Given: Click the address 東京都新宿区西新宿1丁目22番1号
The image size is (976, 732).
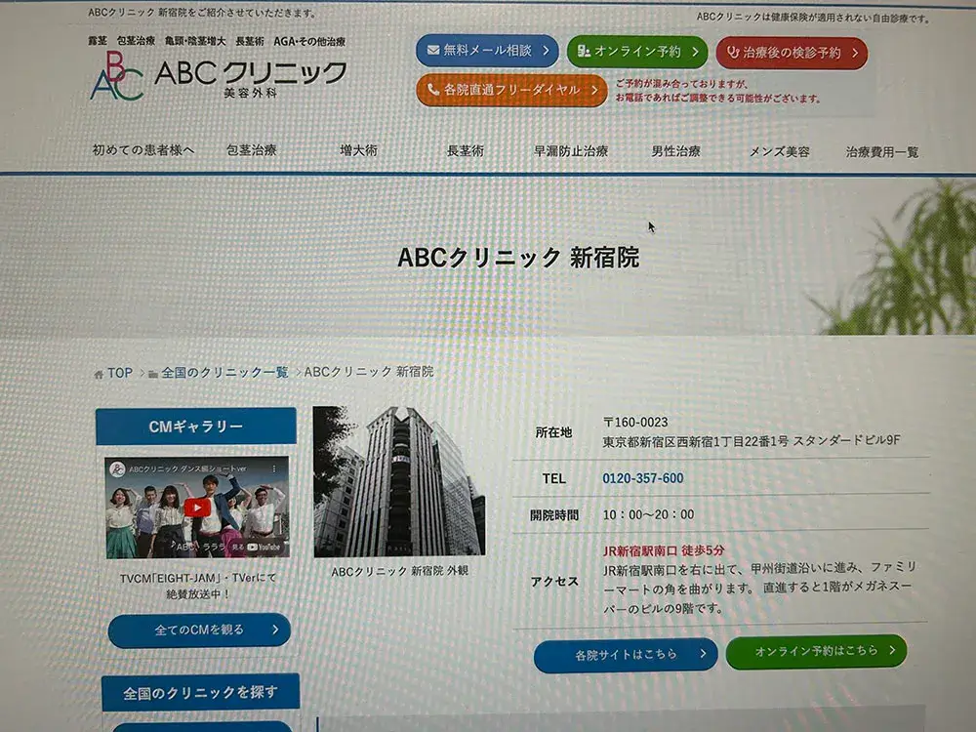Looking at the screenshot, I should click(x=695, y=441).
